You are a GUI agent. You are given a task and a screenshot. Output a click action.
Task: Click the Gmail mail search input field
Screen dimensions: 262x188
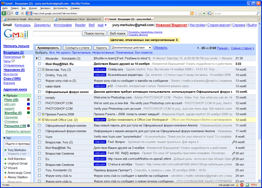(57, 34)
